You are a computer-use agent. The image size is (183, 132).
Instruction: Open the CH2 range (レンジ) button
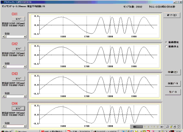[19, 49]
